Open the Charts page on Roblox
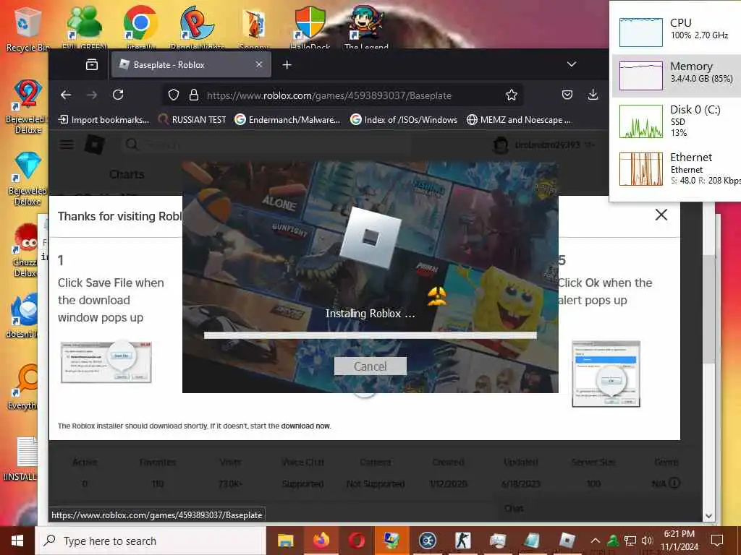The height and width of the screenshot is (555, 741). (x=127, y=174)
